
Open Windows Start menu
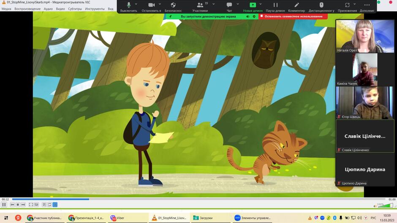click(x=6, y=218)
